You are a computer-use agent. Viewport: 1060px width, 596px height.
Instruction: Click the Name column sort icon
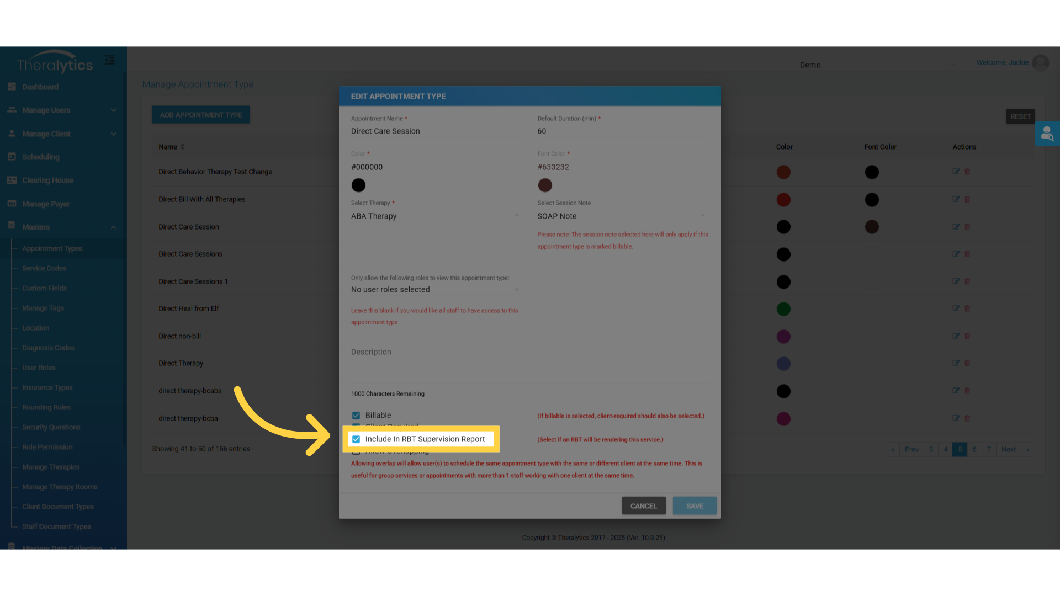[183, 147]
